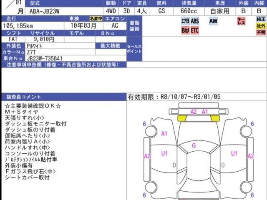Click the 走行 header label
The image size is (267, 200).
(11, 18)
